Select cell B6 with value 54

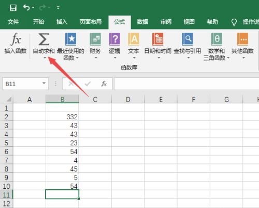tap(62, 151)
